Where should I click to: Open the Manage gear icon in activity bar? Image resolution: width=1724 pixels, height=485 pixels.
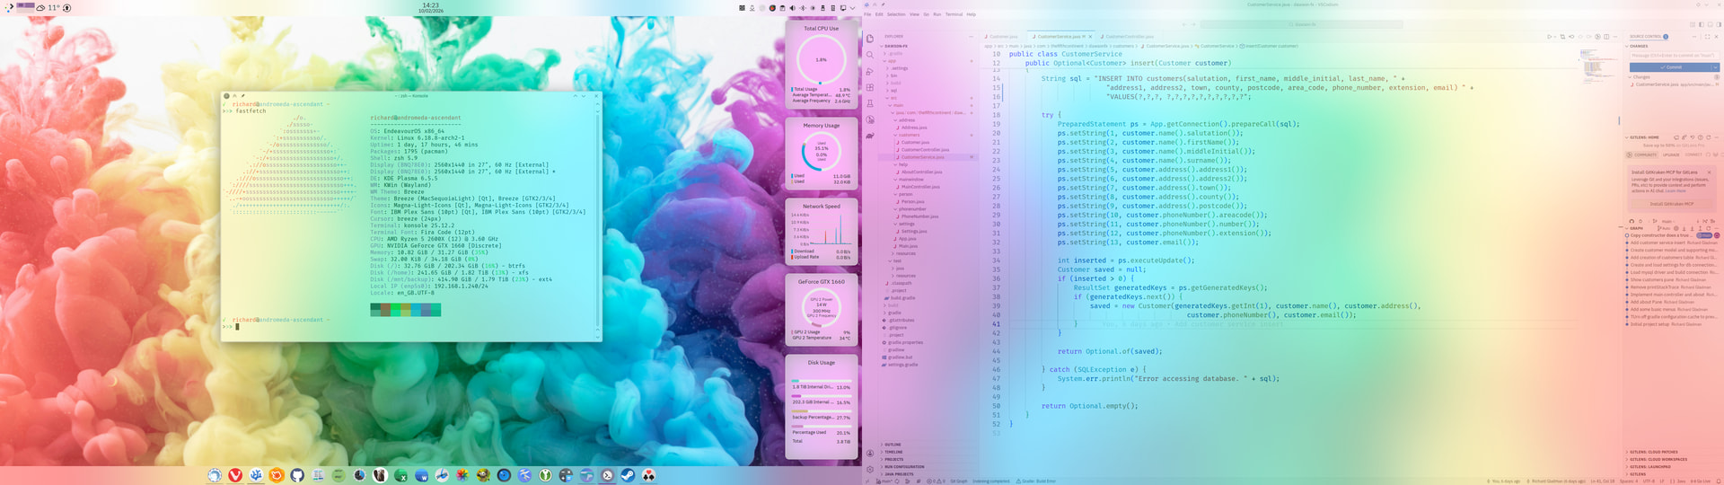[x=870, y=469]
